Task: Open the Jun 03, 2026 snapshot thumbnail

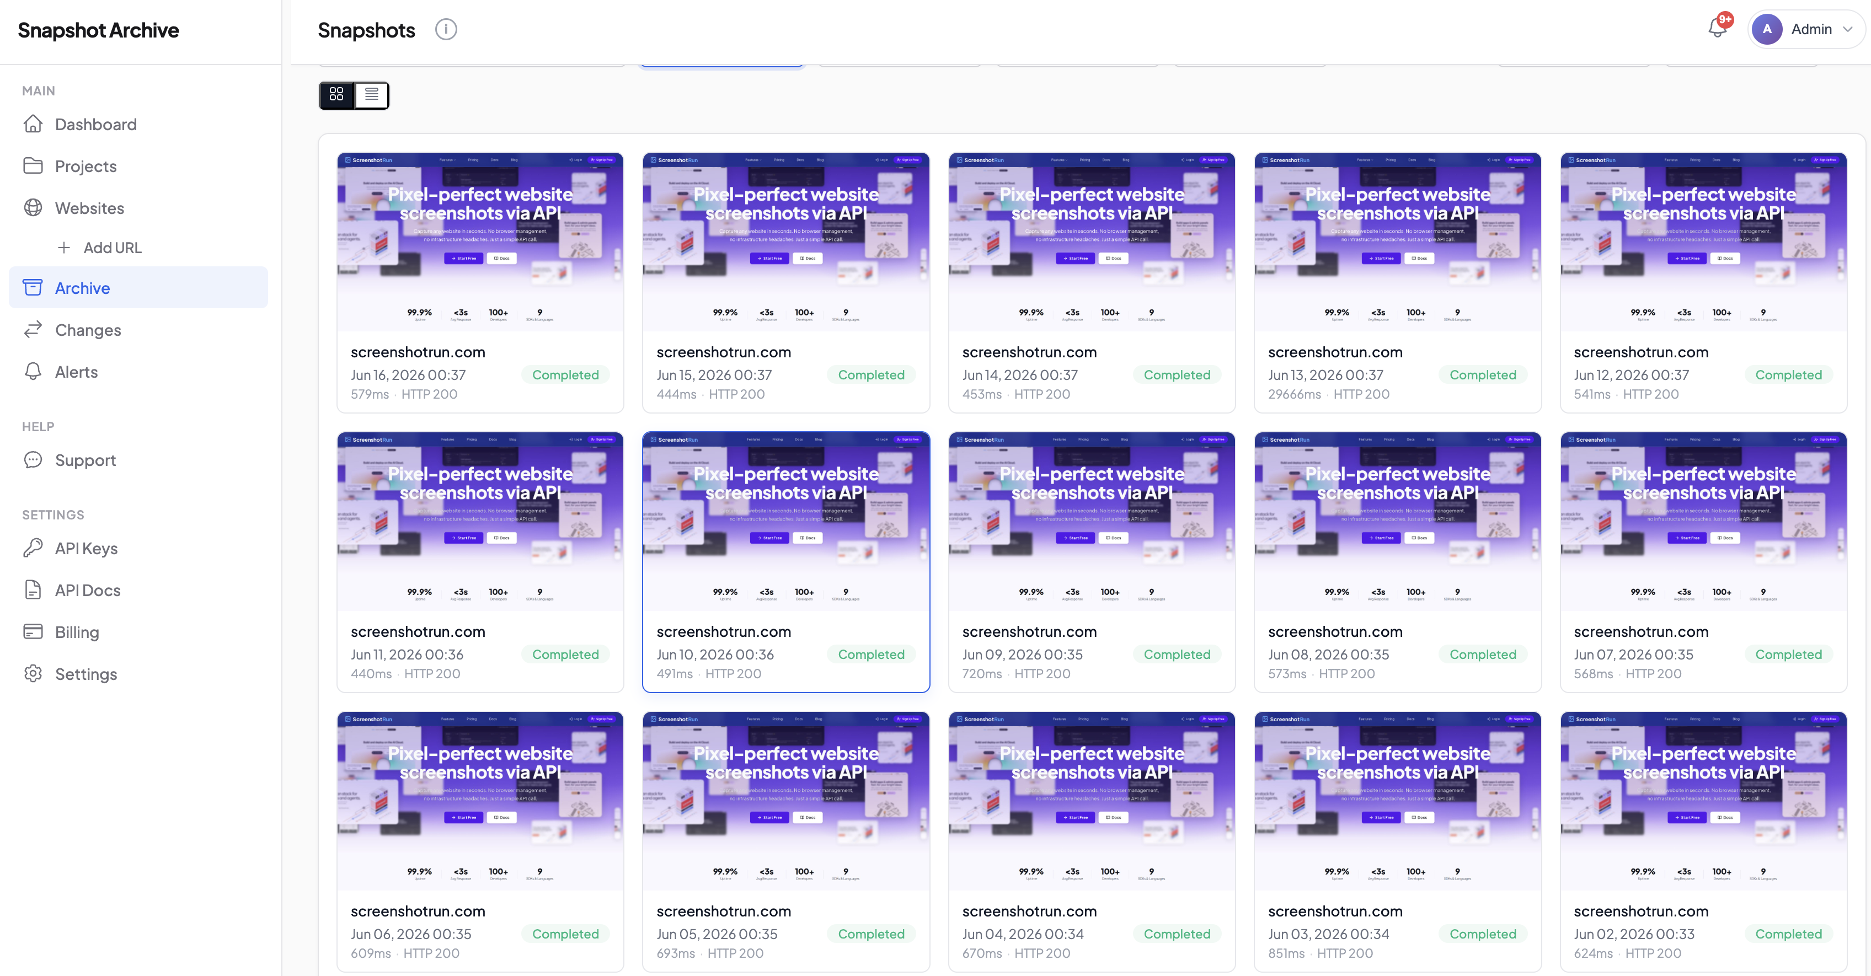Action: (x=1397, y=801)
